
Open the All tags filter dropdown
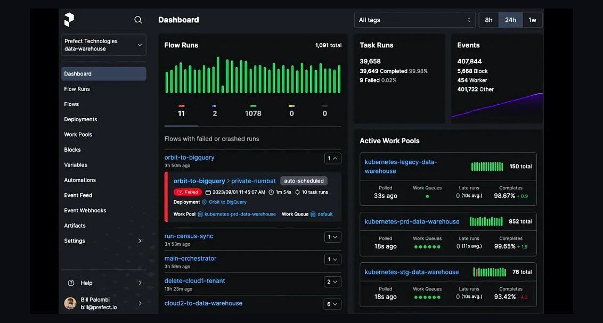pyautogui.click(x=414, y=20)
